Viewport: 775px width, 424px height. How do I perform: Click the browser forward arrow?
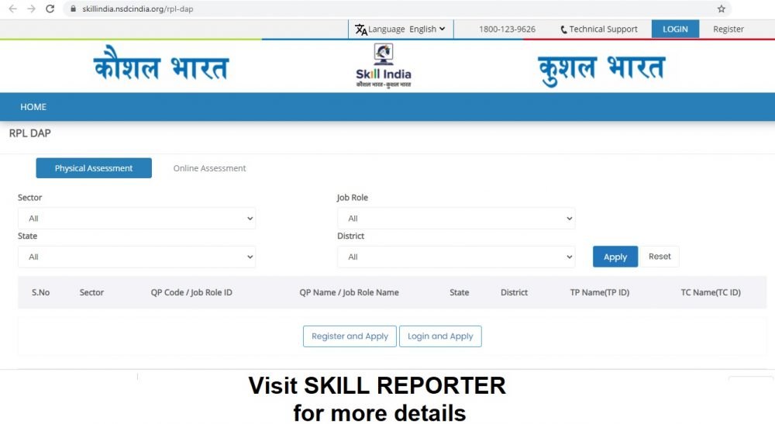tap(31, 9)
